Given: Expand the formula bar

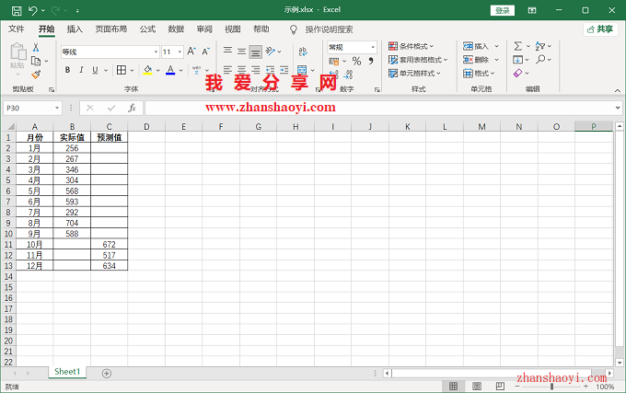Looking at the screenshot, I should pyautogui.click(x=618, y=108).
